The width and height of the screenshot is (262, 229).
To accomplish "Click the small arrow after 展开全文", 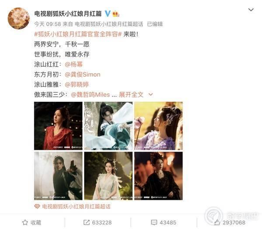I will pyautogui.click(x=151, y=94).
